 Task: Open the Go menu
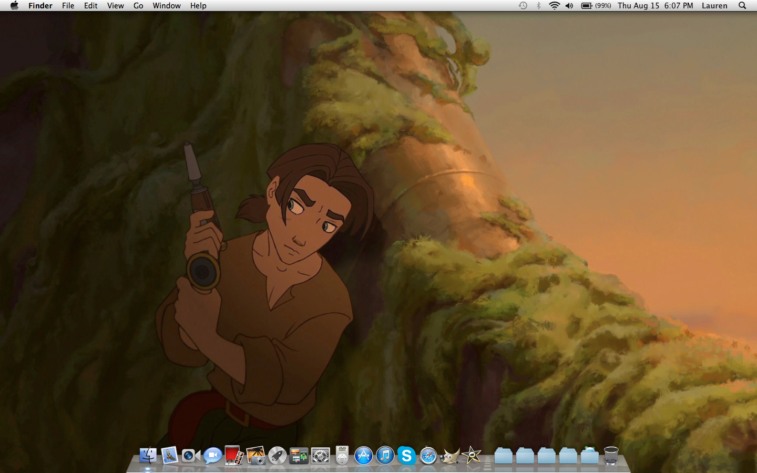(x=138, y=6)
